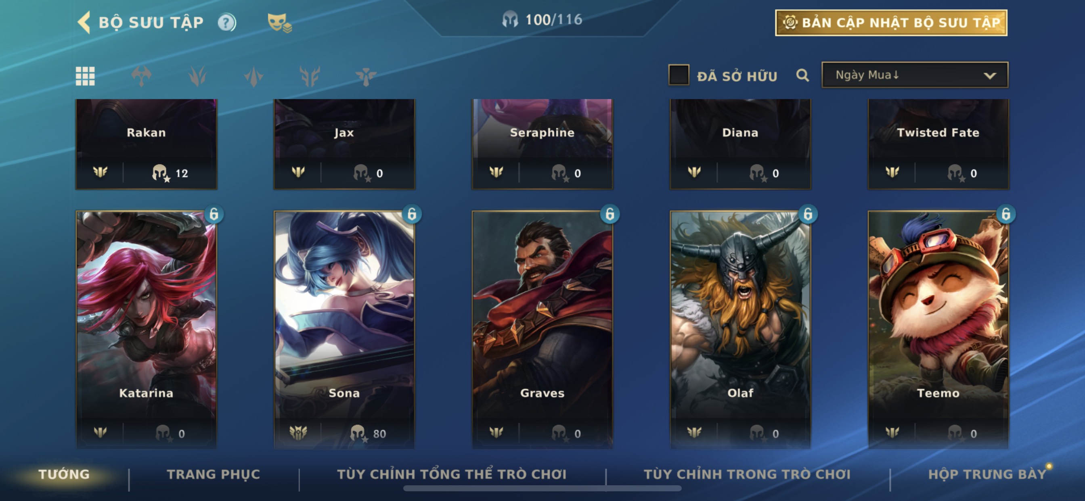Enable the Đã Sở Hữu checkbox
This screenshot has width=1085, height=501.
click(x=679, y=75)
